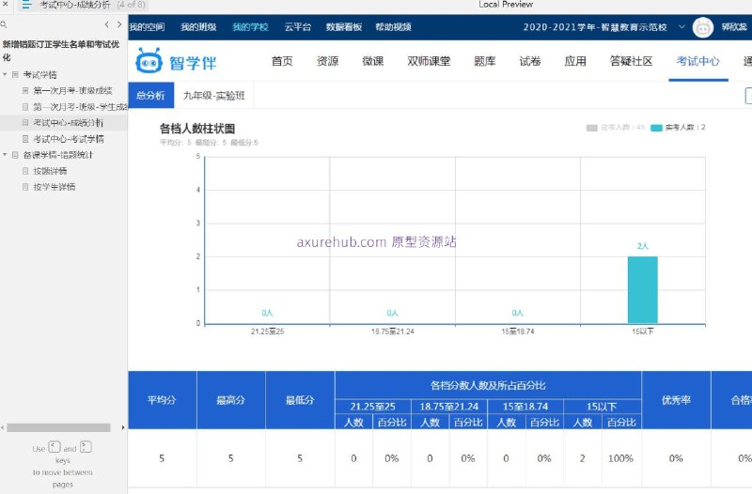Click the 15至18.74 axis label

(518, 332)
